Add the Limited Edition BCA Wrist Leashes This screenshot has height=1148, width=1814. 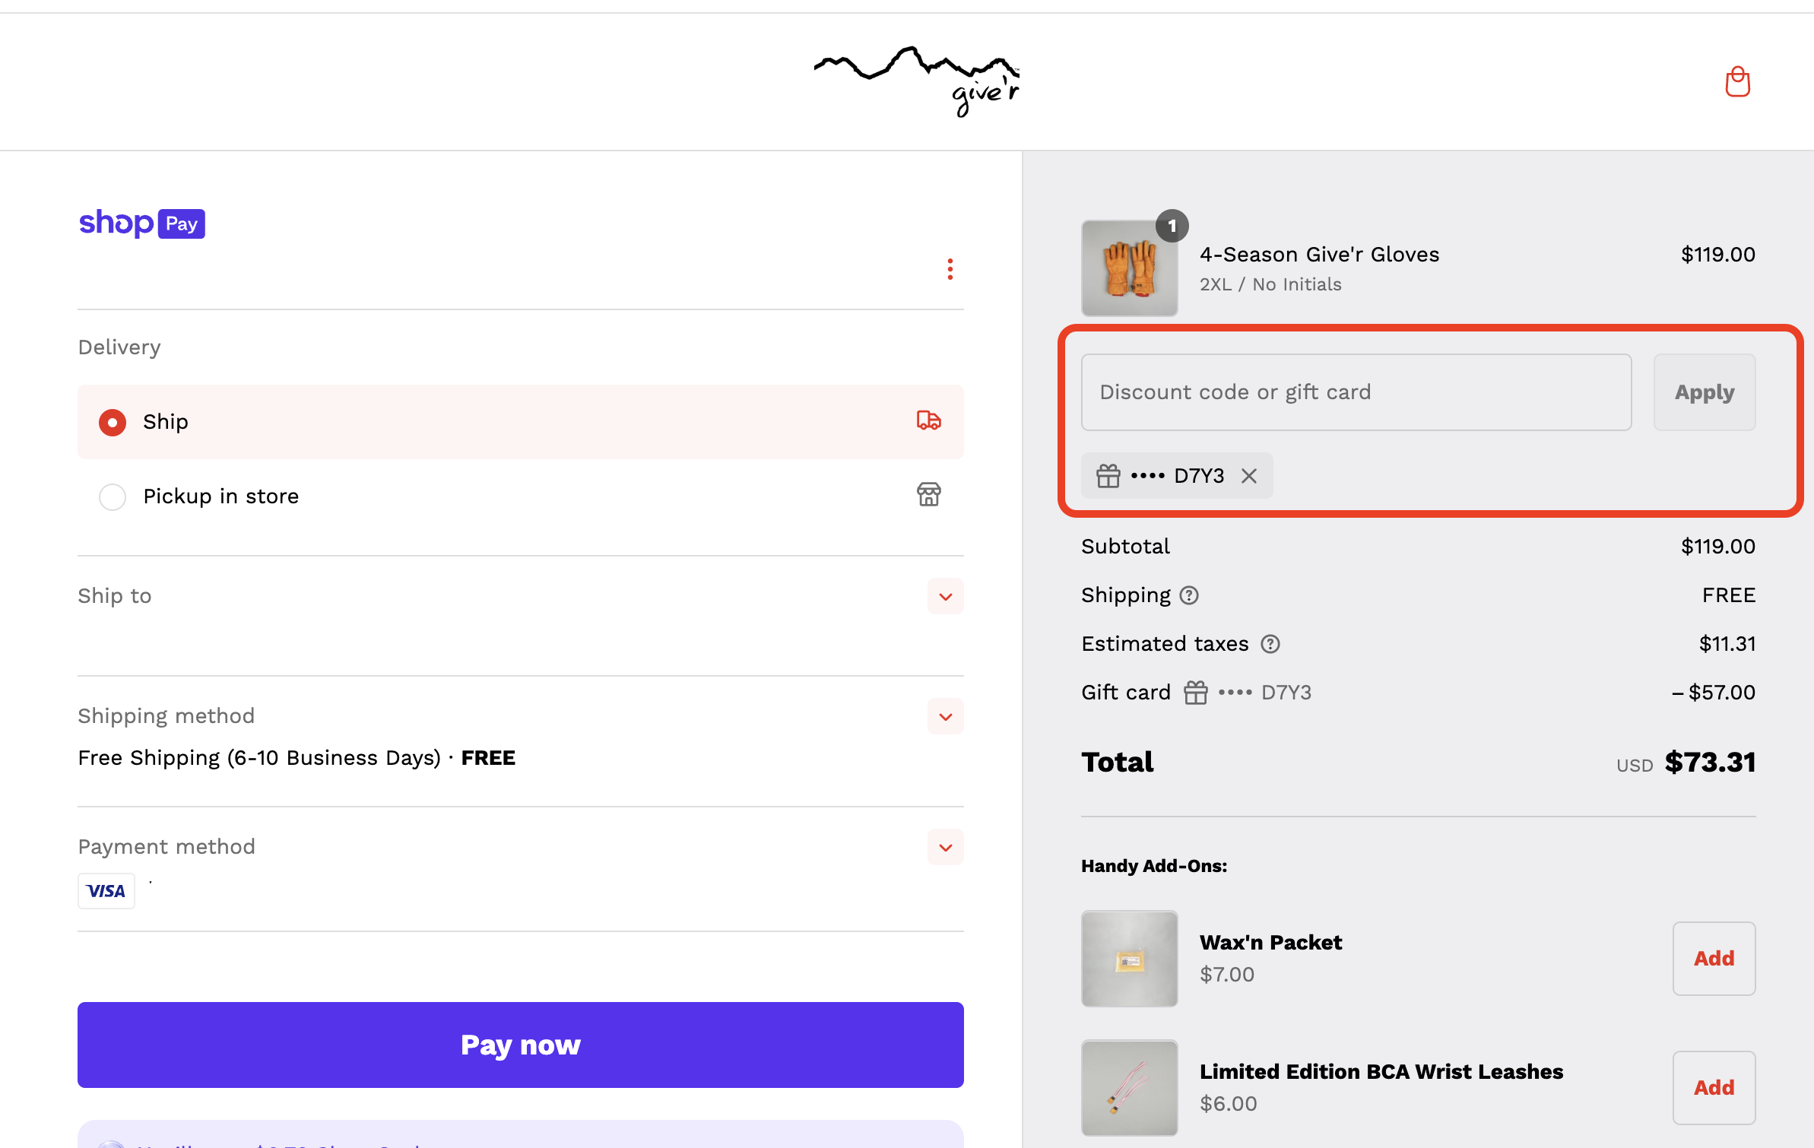pos(1714,1087)
